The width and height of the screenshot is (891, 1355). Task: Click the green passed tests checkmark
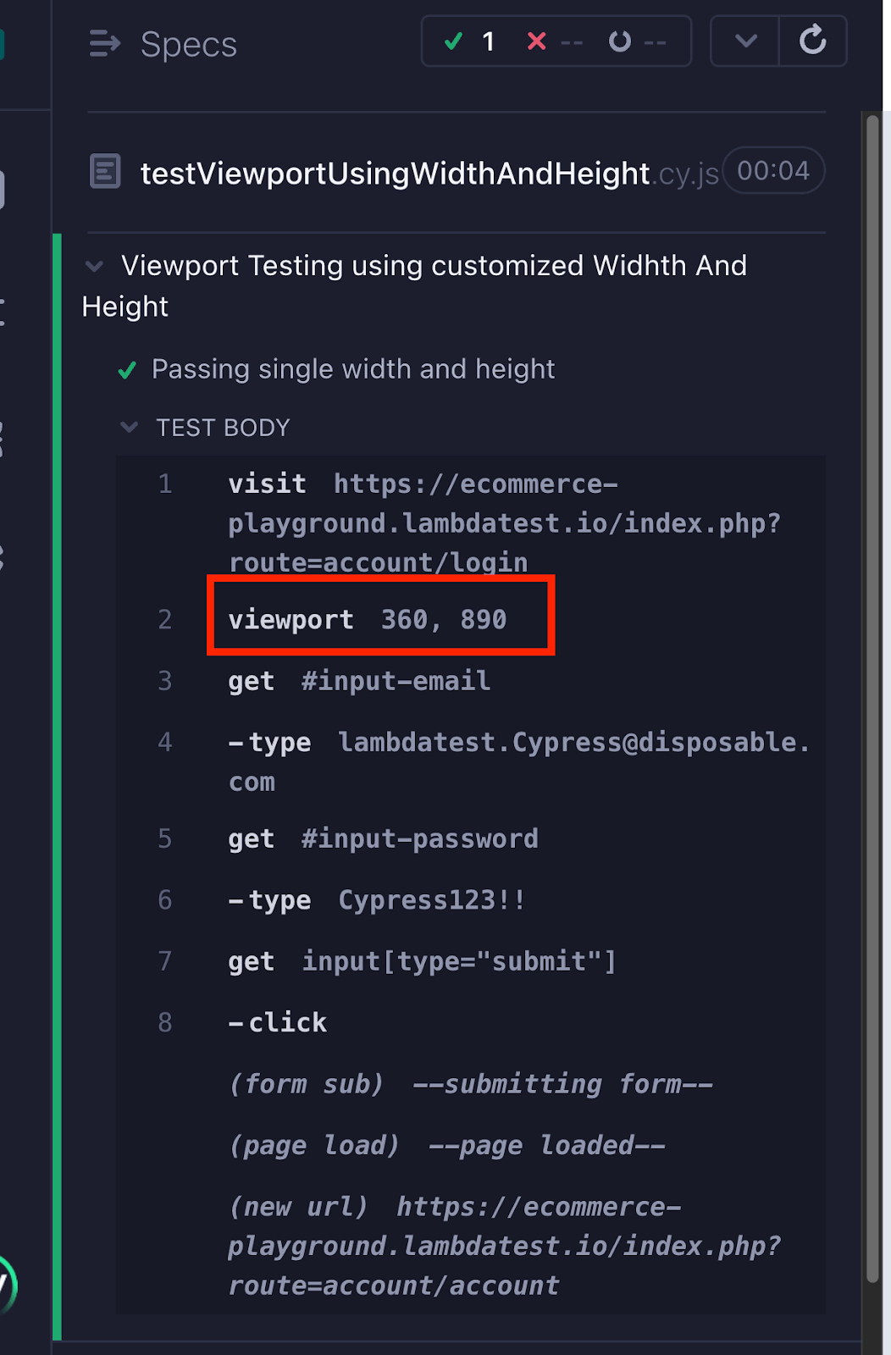[x=454, y=41]
